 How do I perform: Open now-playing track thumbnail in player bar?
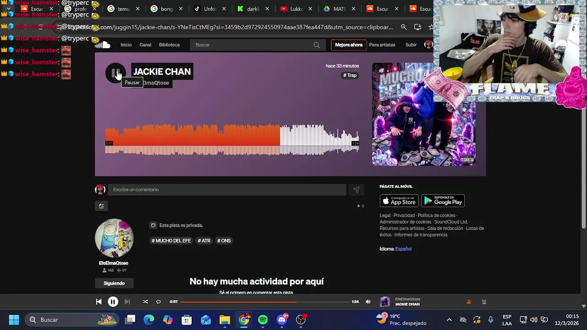(385, 302)
